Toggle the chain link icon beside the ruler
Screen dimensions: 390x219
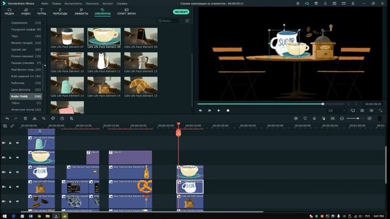12,126
